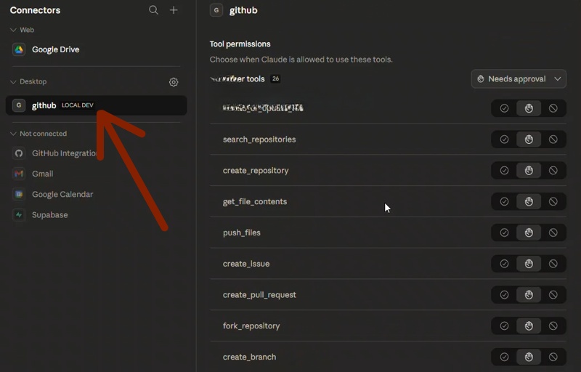Require approval for create_repository
581x372 pixels.
point(529,171)
